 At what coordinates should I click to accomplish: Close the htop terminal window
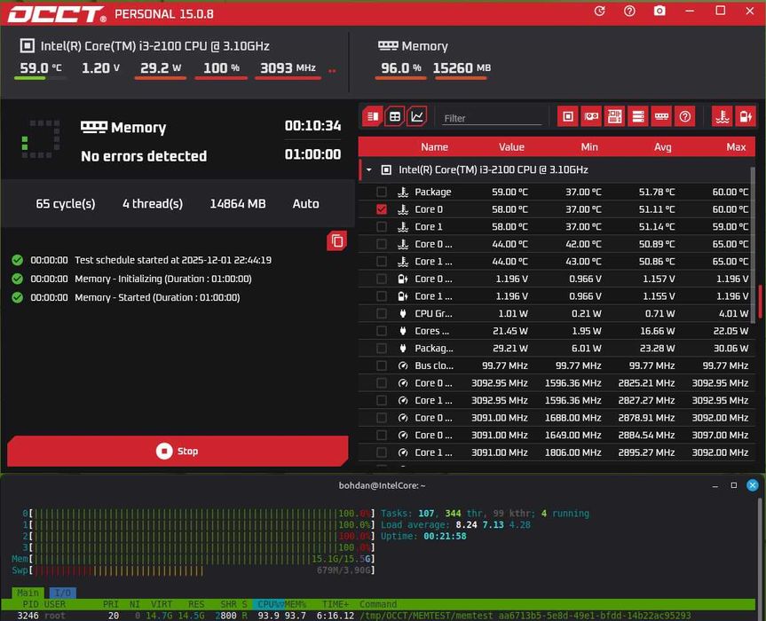pyautogui.click(x=753, y=485)
